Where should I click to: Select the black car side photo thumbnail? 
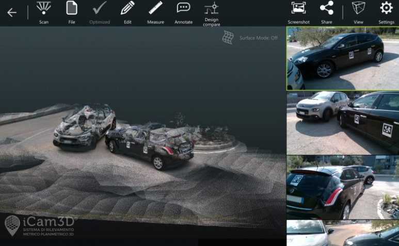[343, 59]
